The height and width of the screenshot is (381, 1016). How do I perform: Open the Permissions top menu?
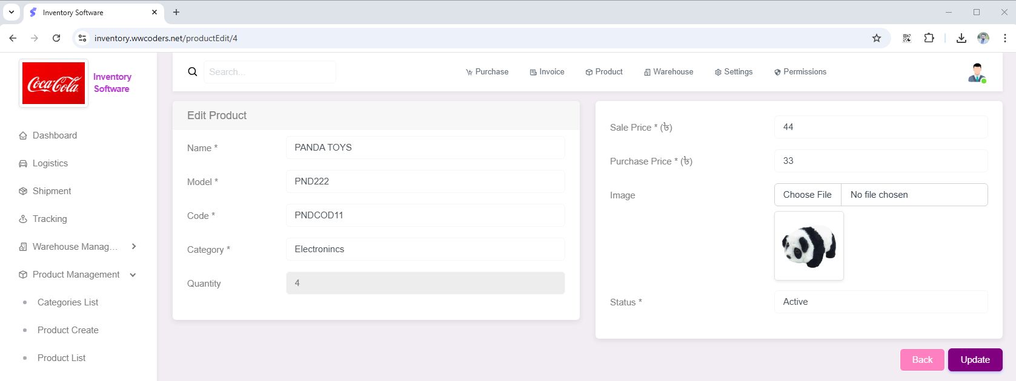[x=800, y=72]
